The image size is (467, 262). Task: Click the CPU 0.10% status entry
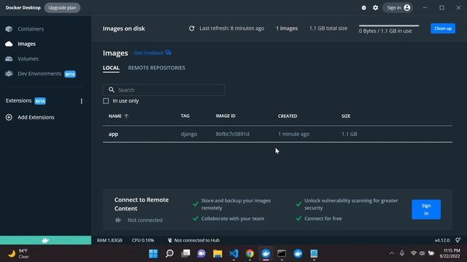(143, 240)
